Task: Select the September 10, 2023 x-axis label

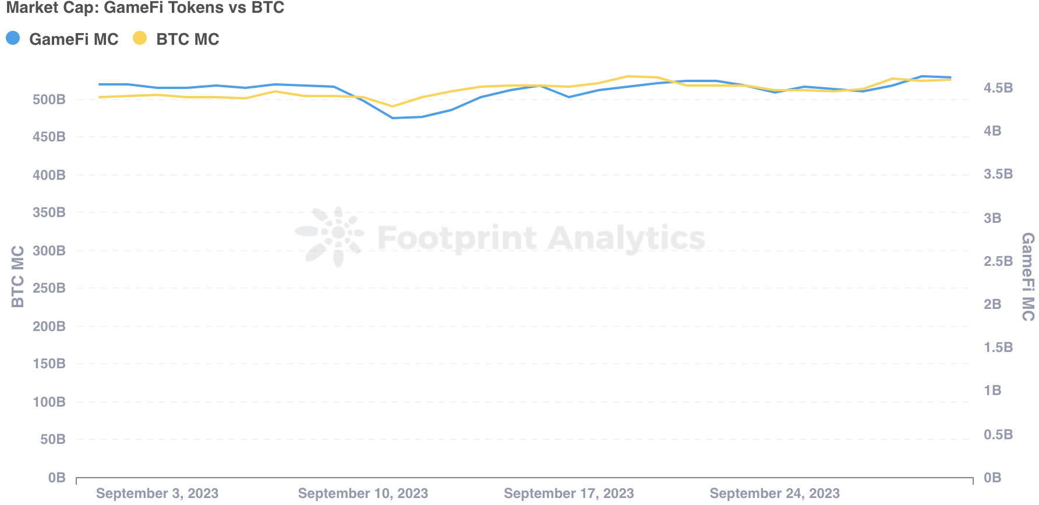Action: point(363,493)
